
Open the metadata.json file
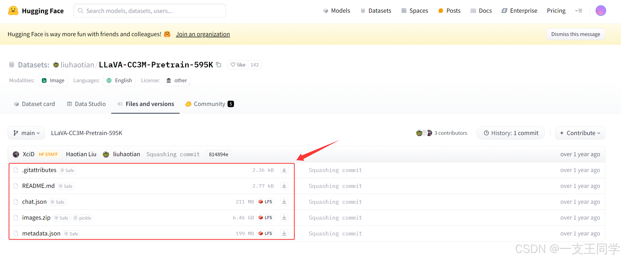pos(41,233)
